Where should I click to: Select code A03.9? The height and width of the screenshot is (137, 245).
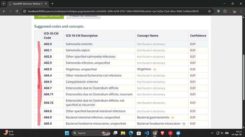tap(48, 69)
